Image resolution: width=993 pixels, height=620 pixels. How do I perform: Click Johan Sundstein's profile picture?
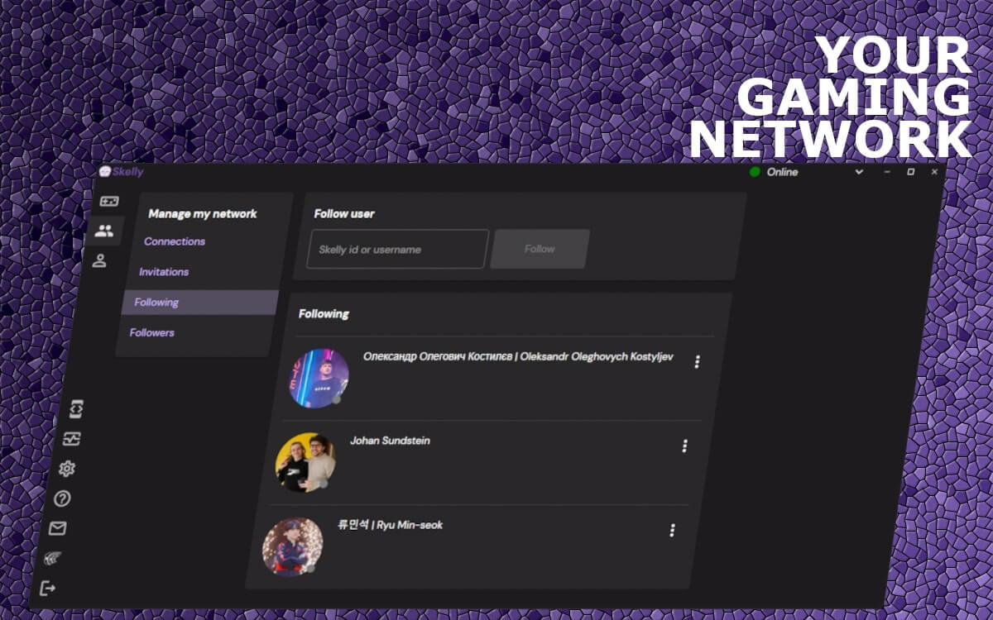(x=305, y=462)
